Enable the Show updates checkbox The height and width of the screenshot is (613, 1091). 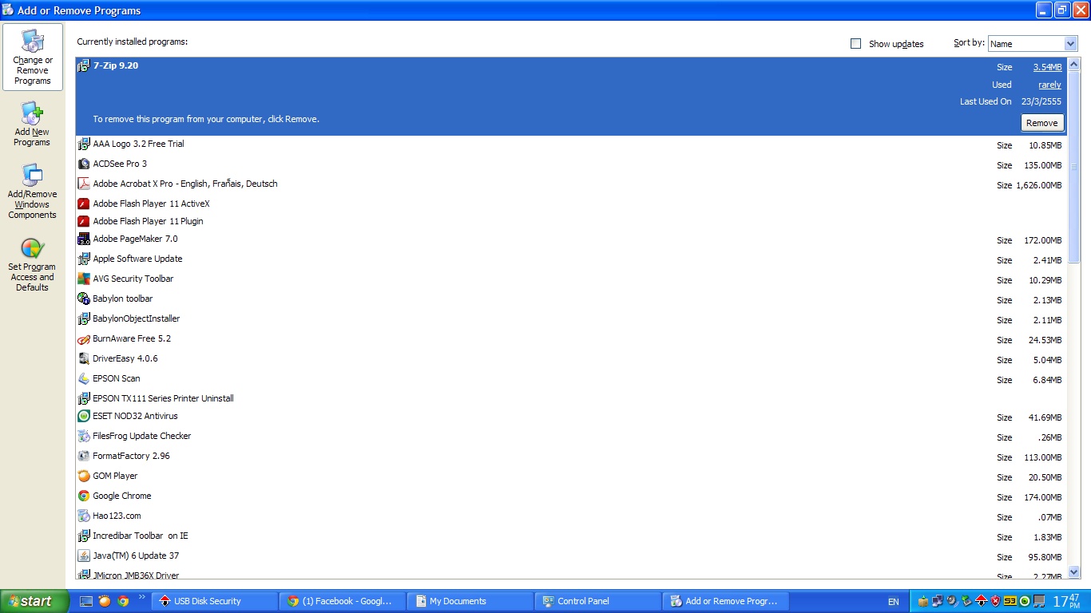point(856,44)
